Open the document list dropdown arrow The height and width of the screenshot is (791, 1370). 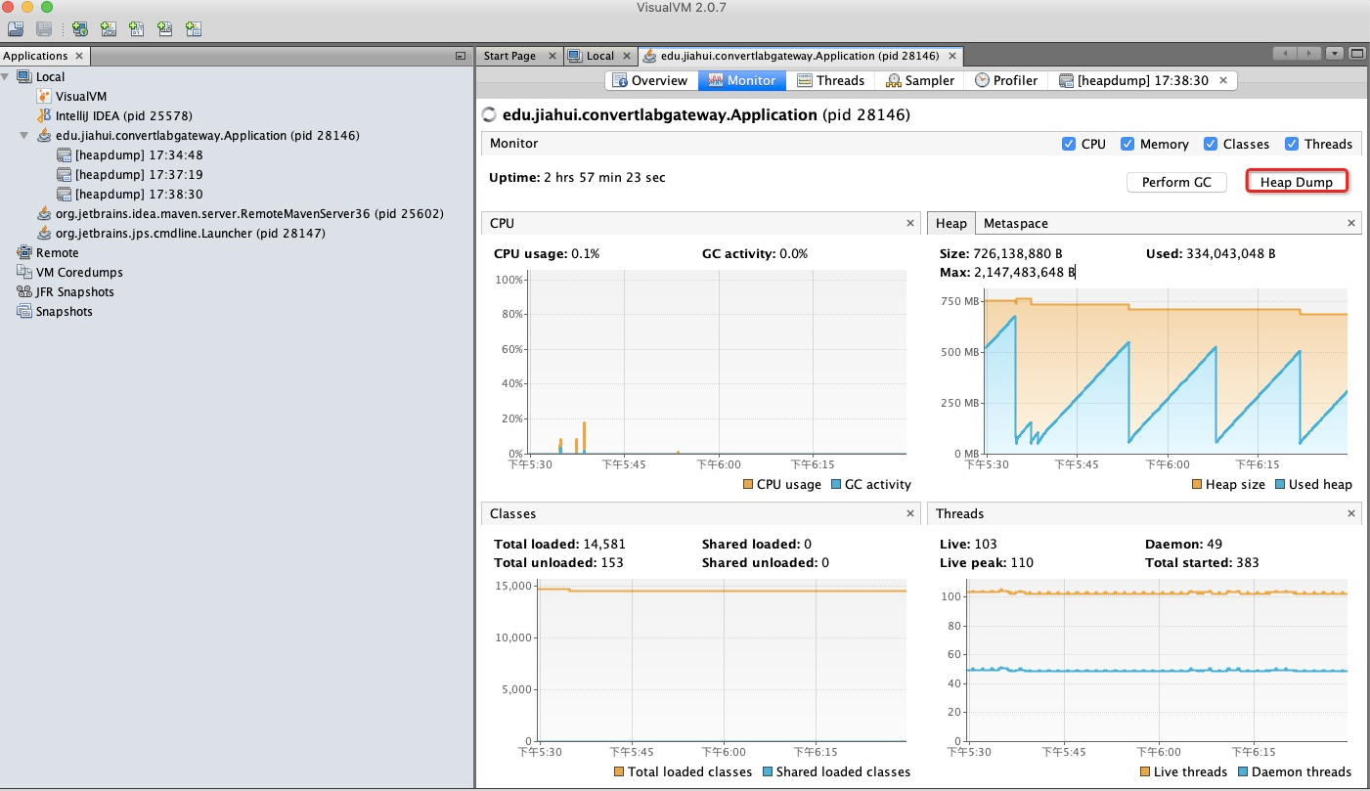click(x=1336, y=54)
